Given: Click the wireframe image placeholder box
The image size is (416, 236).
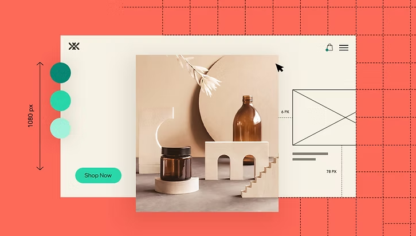Looking at the screenshot, I should point(324,117).
